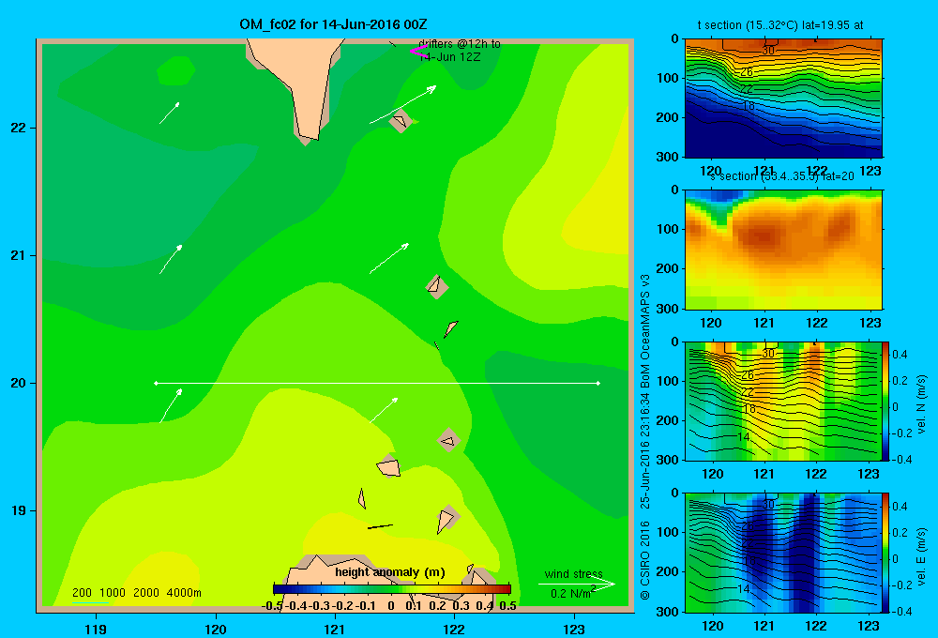Click the island near 19.35N 121.45E
The height and width of the screenshot is (638, 938).
pyautogui.click(x=389, y=465)
